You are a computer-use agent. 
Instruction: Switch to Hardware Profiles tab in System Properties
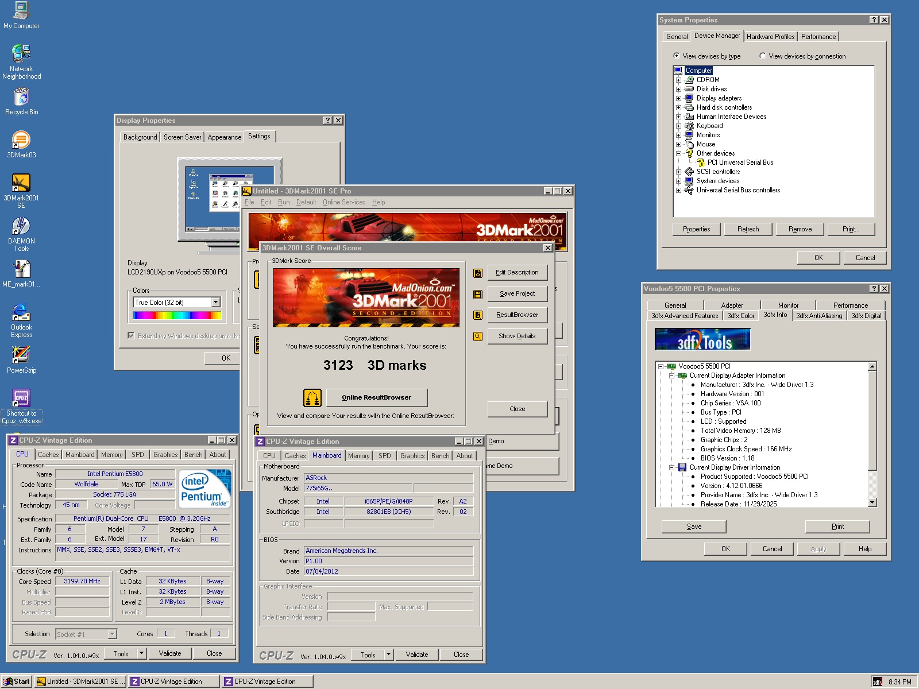(770, 37)
